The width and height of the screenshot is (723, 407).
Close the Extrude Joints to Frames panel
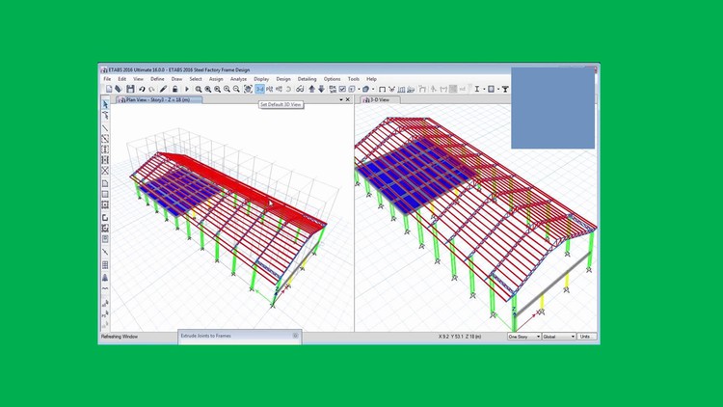[296, 336]
